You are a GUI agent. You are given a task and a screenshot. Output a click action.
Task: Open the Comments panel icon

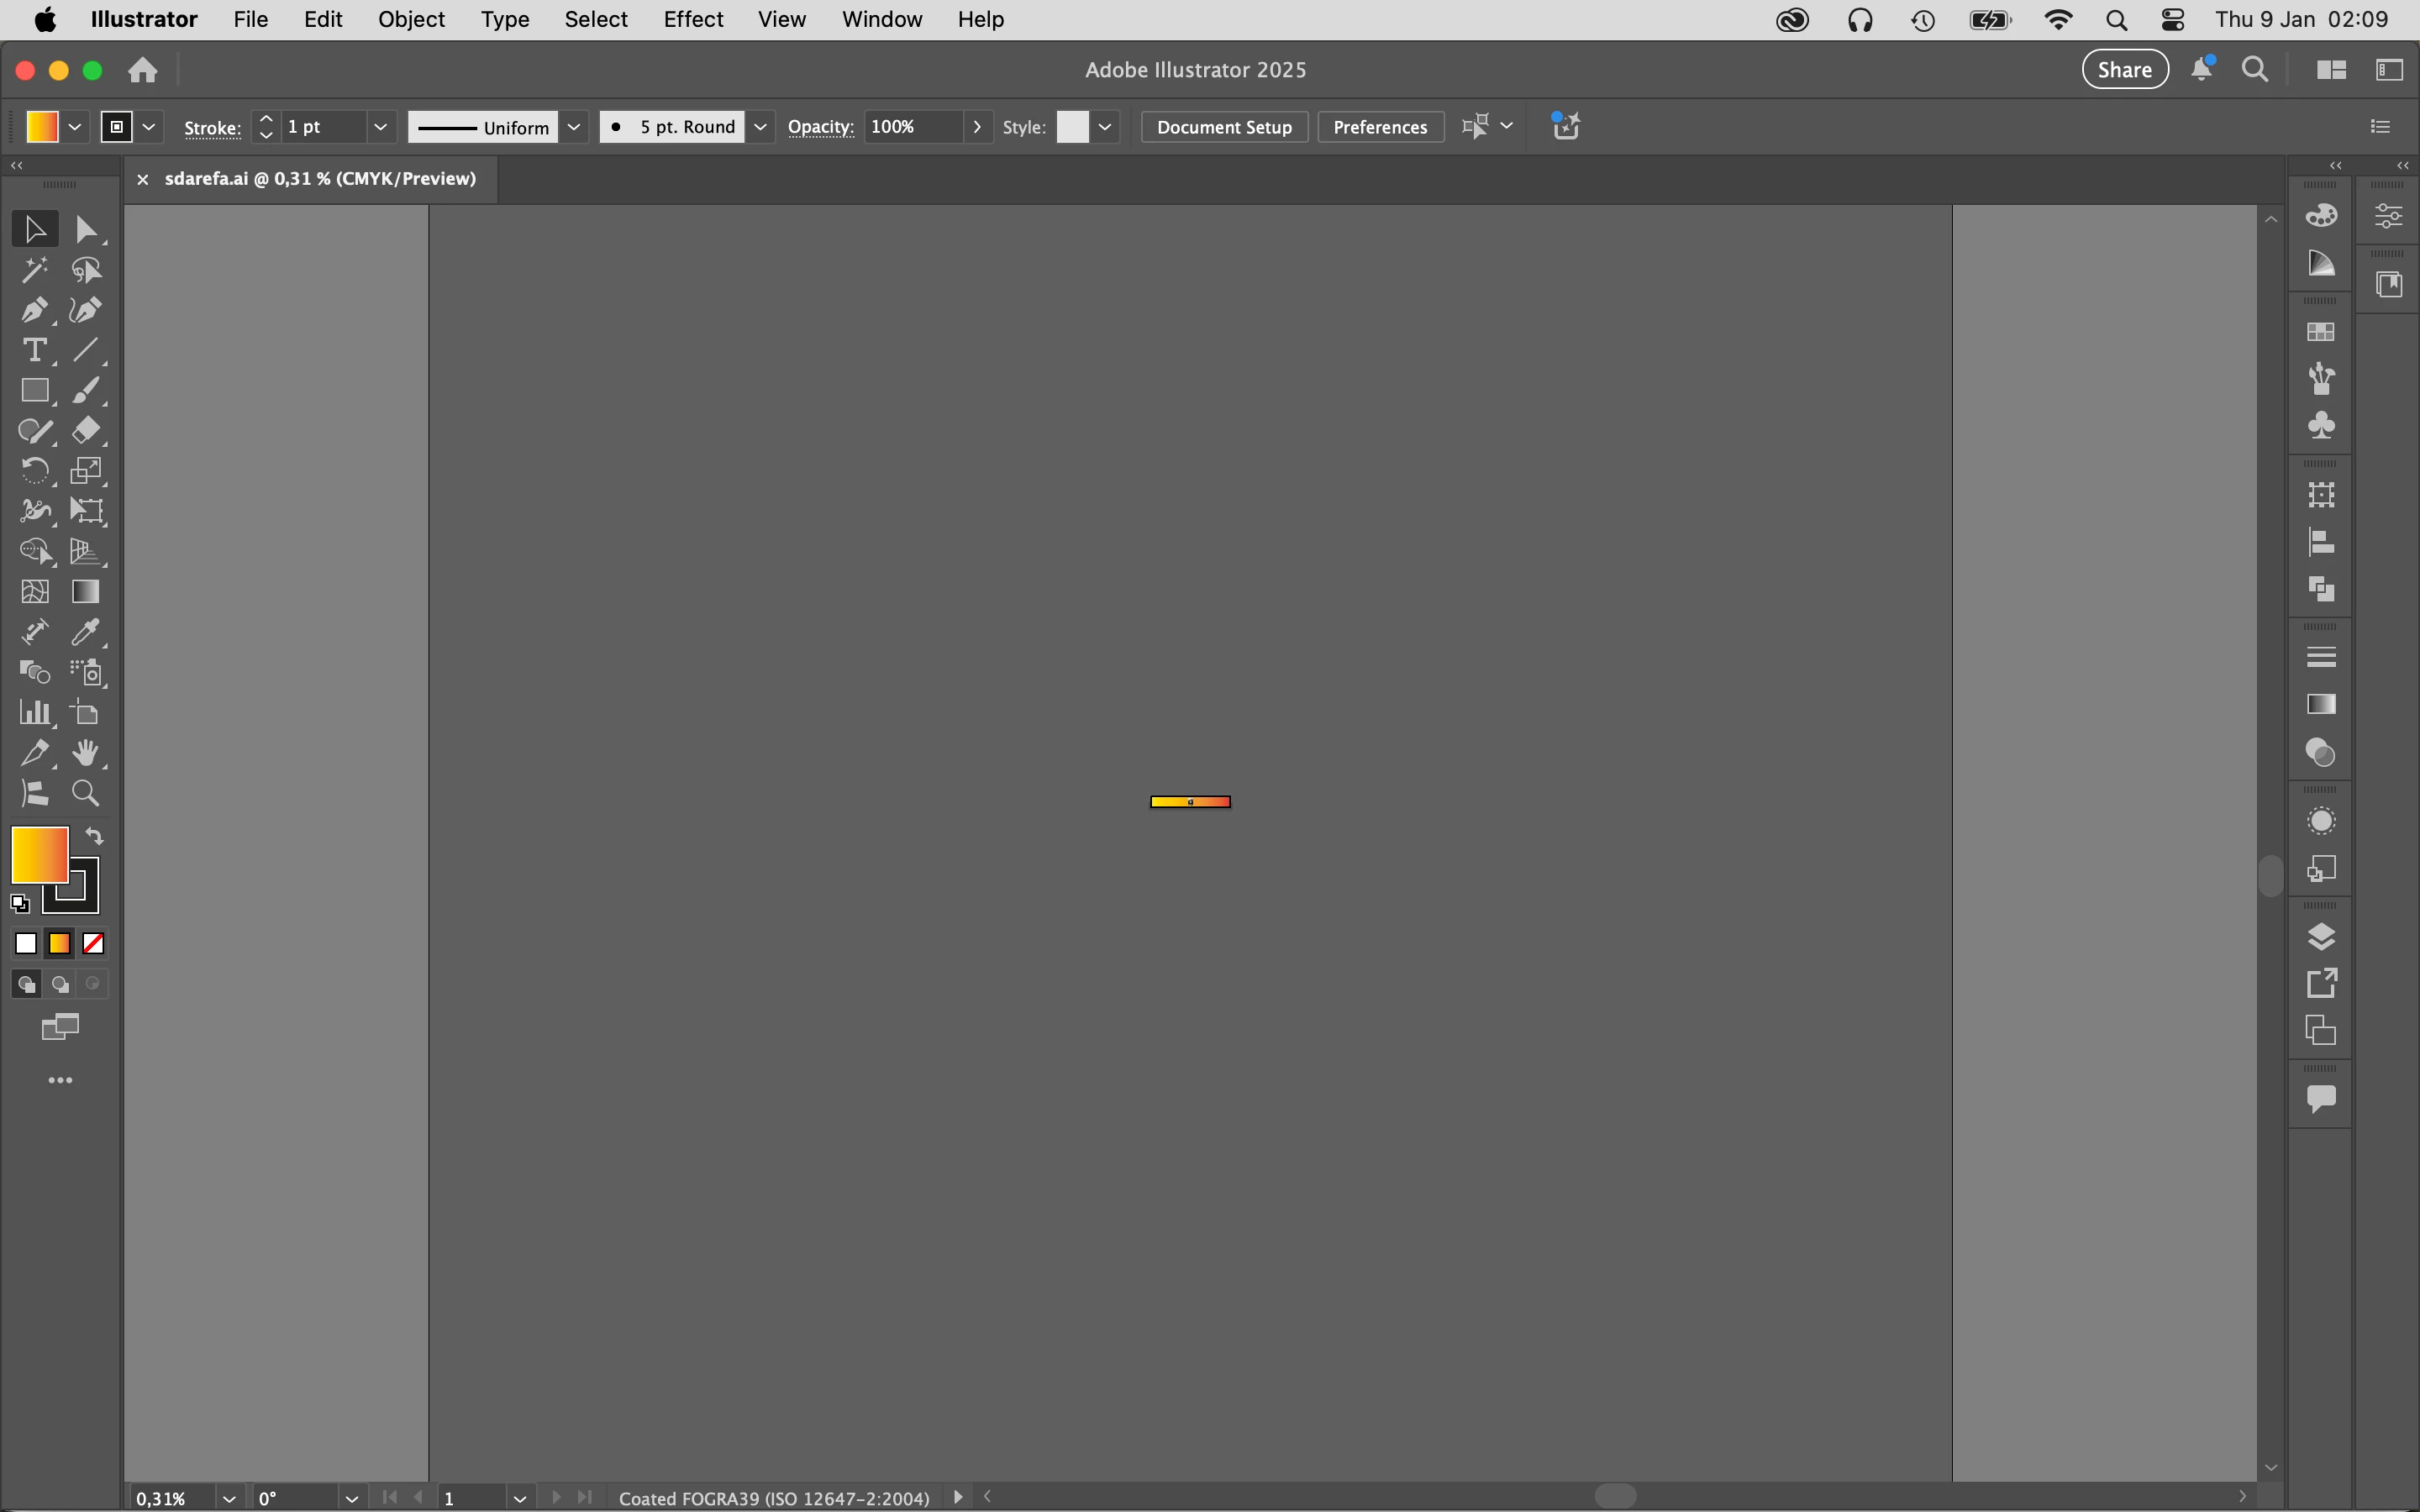point(2321,1099)
